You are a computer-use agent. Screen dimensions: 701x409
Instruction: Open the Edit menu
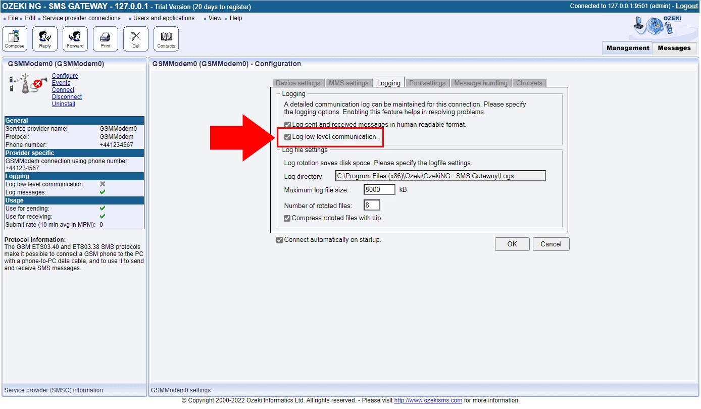[30, 18]
